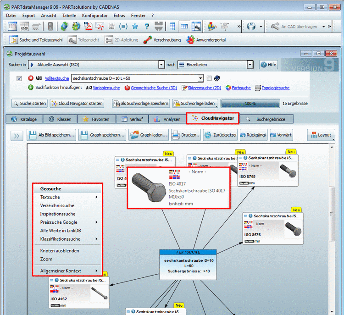Click the Farbsuche link
The image size is (344, 315).
(x=241, y=88)
